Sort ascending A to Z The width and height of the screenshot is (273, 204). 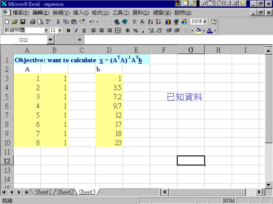150,22
